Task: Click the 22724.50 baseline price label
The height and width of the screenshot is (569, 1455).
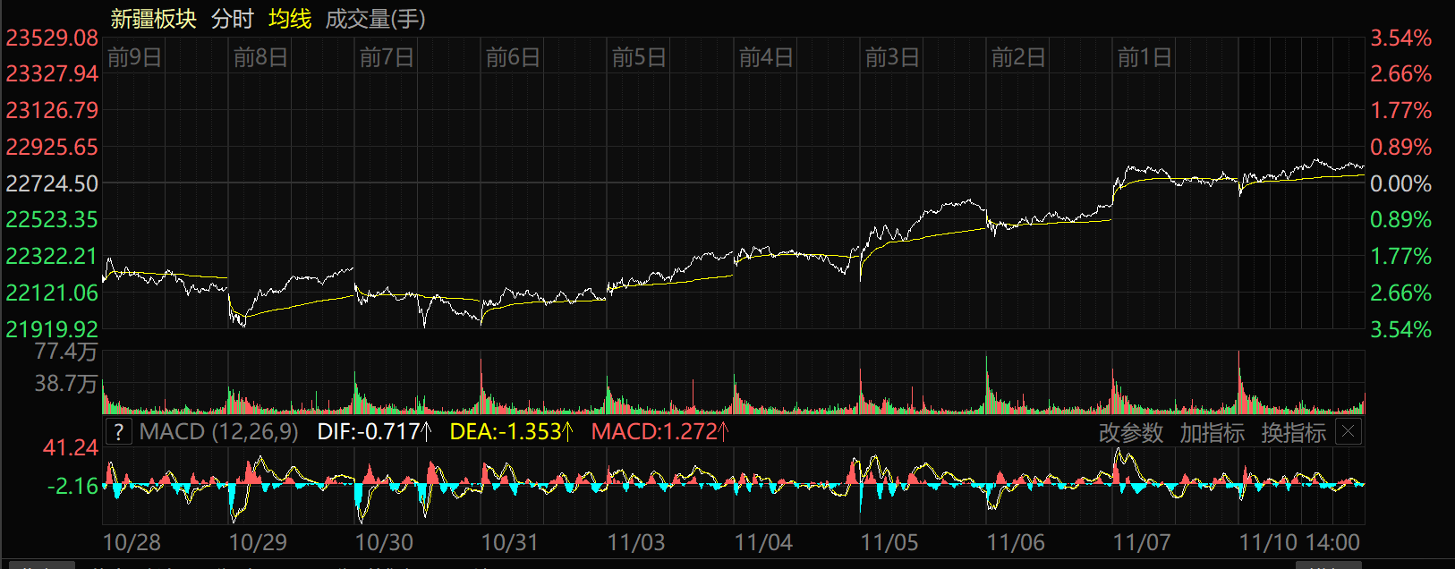Action: tap(52, 183)
